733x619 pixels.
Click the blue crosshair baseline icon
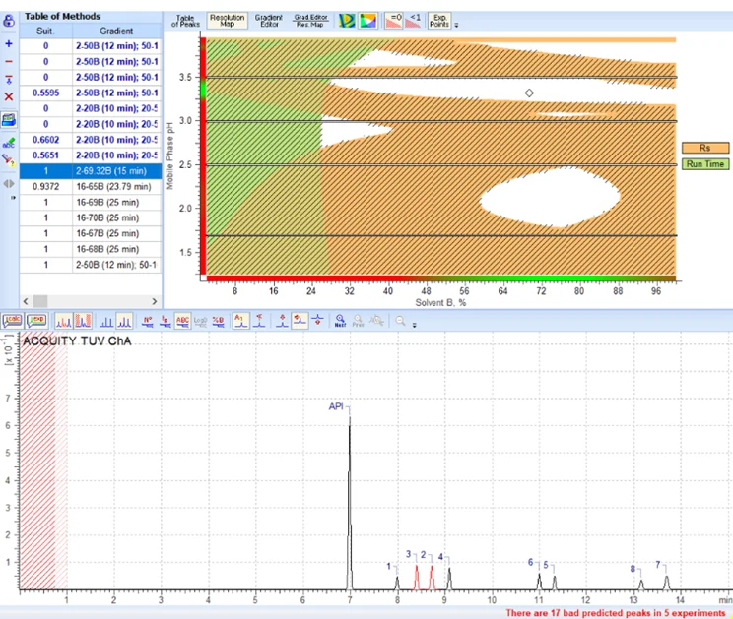coord(317,321)
